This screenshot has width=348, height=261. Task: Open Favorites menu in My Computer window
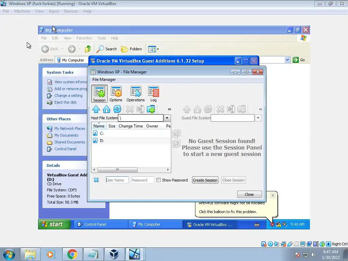pos(84,38)
